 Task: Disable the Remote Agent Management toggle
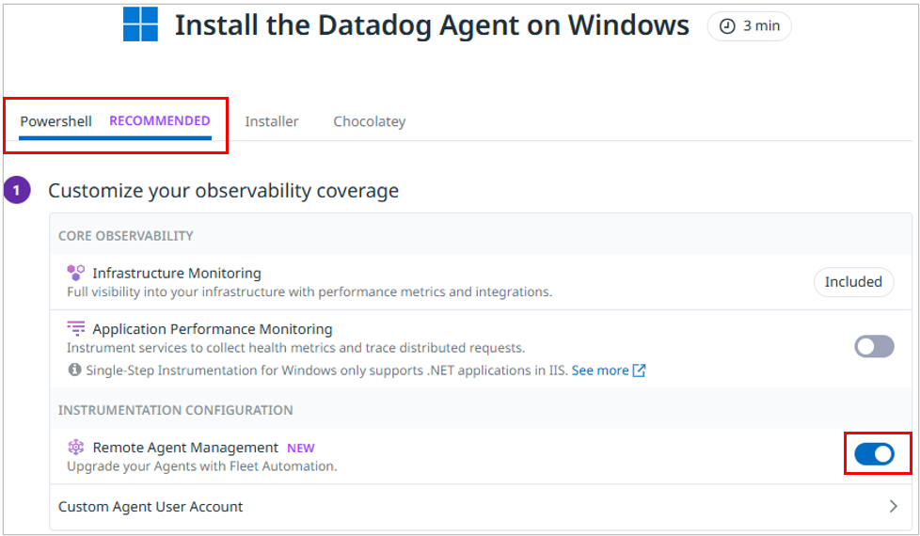click(x=873, y=455)
